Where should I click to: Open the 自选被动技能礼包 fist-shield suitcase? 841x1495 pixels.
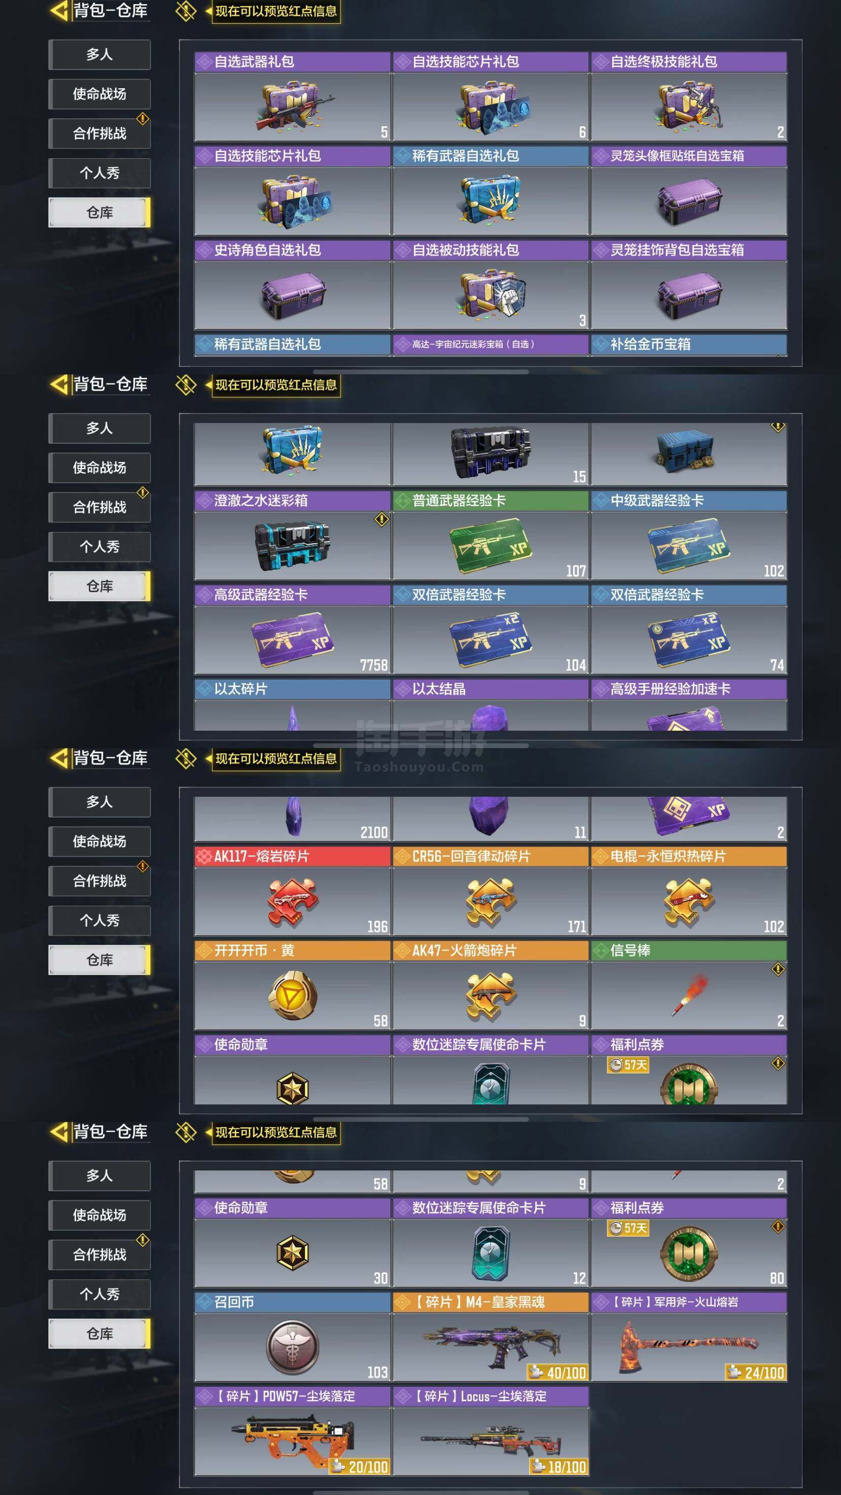(x=490, y=284)
